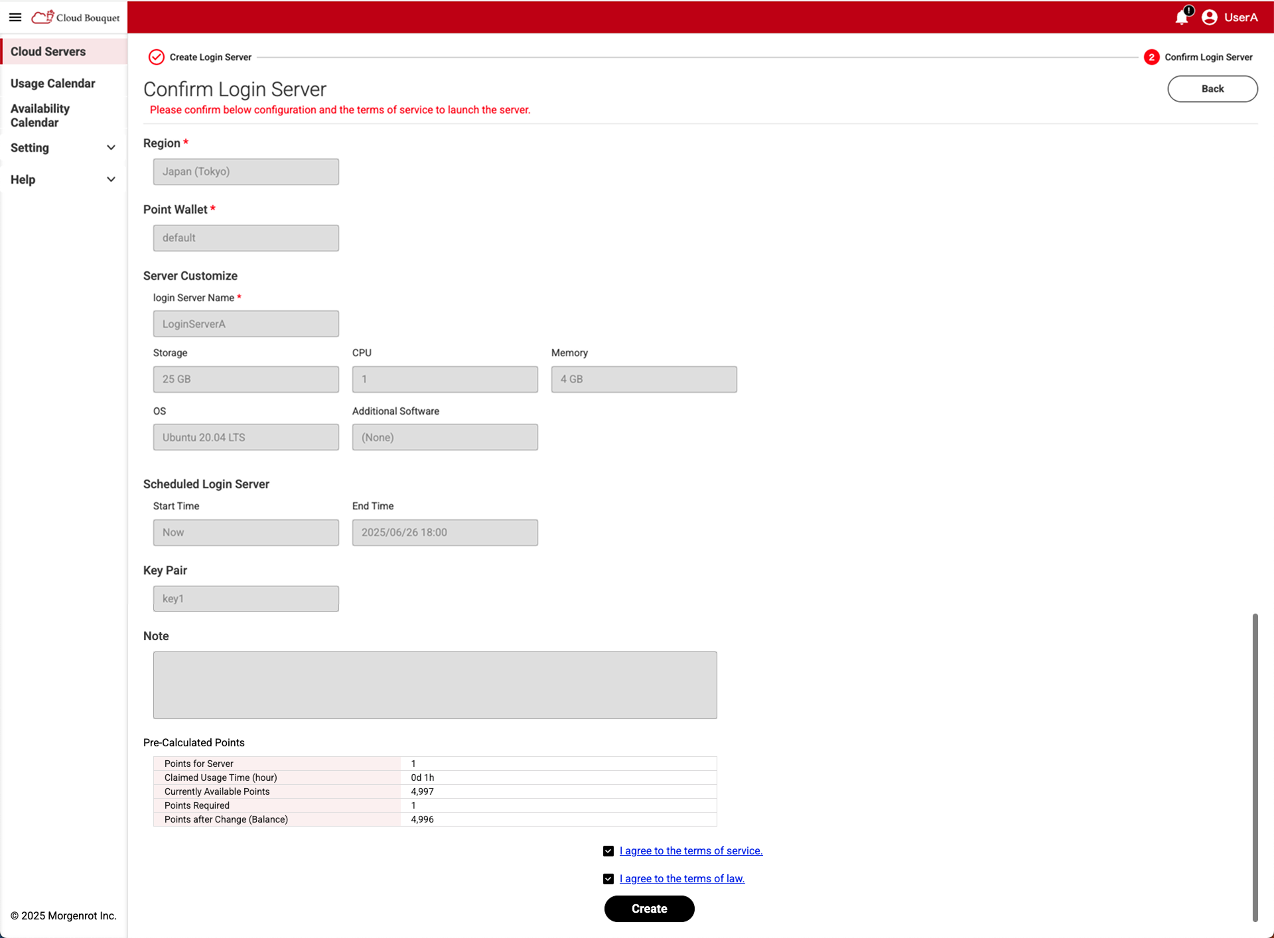Uncheck the terms of service checkbox
1274x938 pixels.
pos(608,851)
